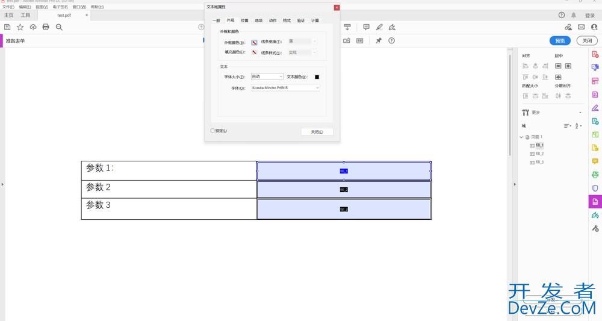Open purple pen Fill & Sign sidebar tool
This screenshot has height=321, width=602.
pos(595,108)
